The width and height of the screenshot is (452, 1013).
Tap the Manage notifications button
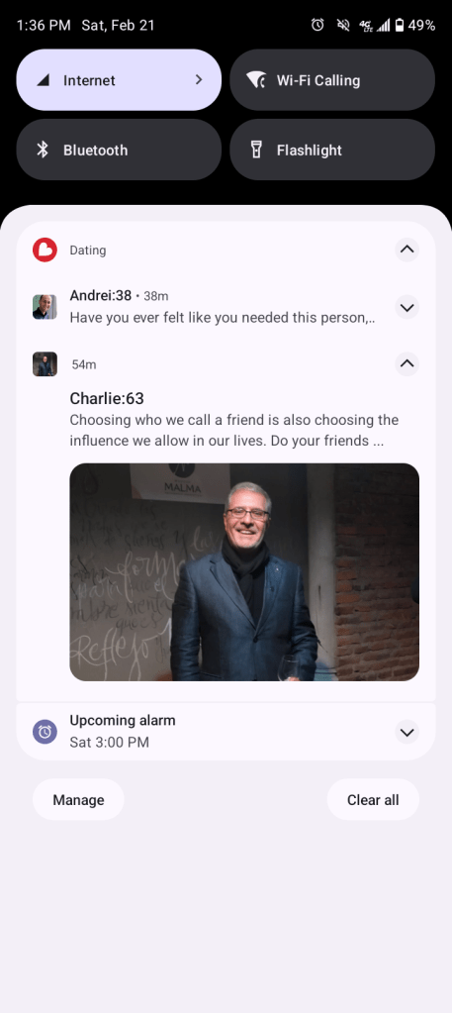coord(78,800)
